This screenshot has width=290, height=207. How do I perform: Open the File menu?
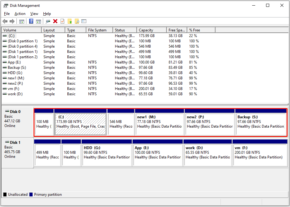[x=7, y=14]
